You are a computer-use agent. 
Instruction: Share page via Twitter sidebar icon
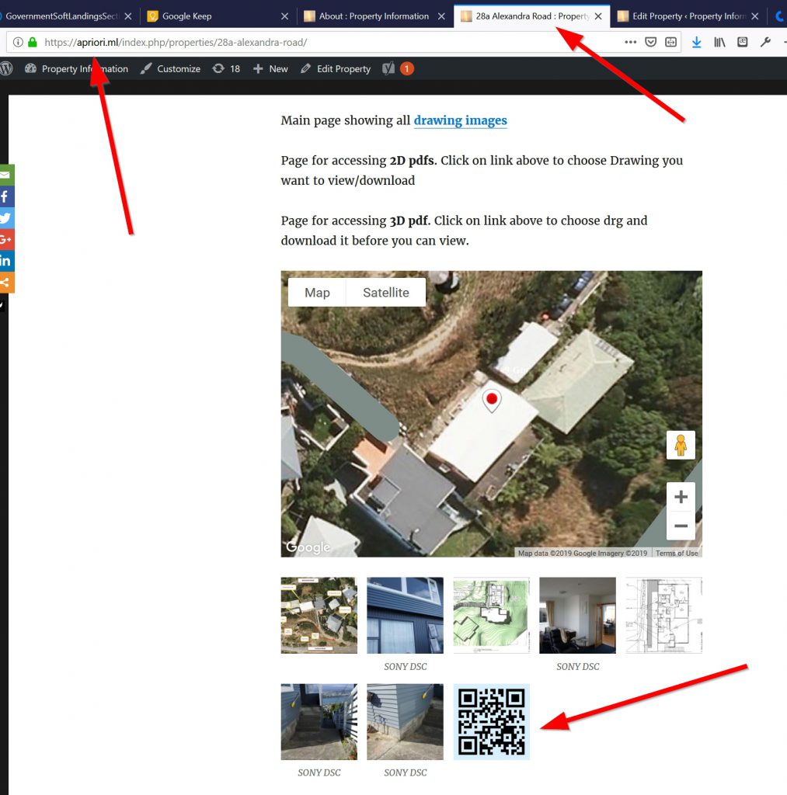5,218
